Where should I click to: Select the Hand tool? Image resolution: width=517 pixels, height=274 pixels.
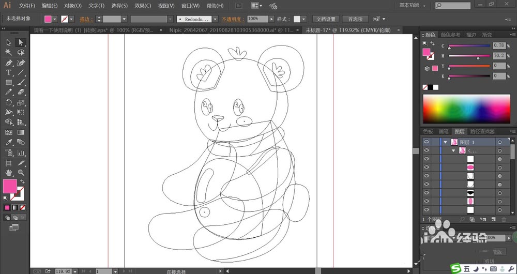[9, 173]
